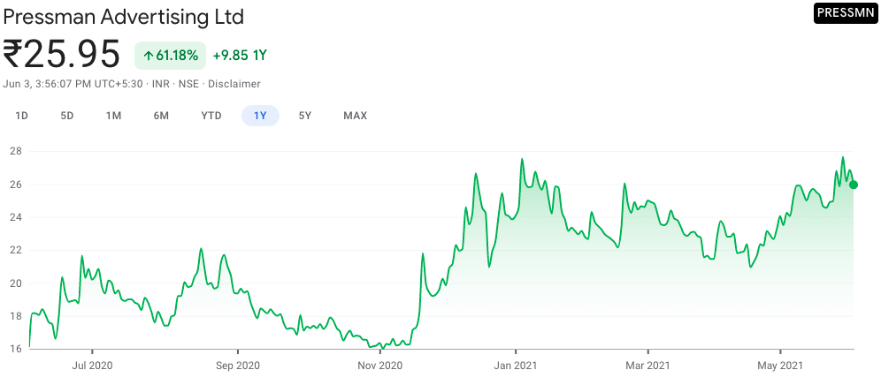Click the 20 y-axis value

[15, 283]
